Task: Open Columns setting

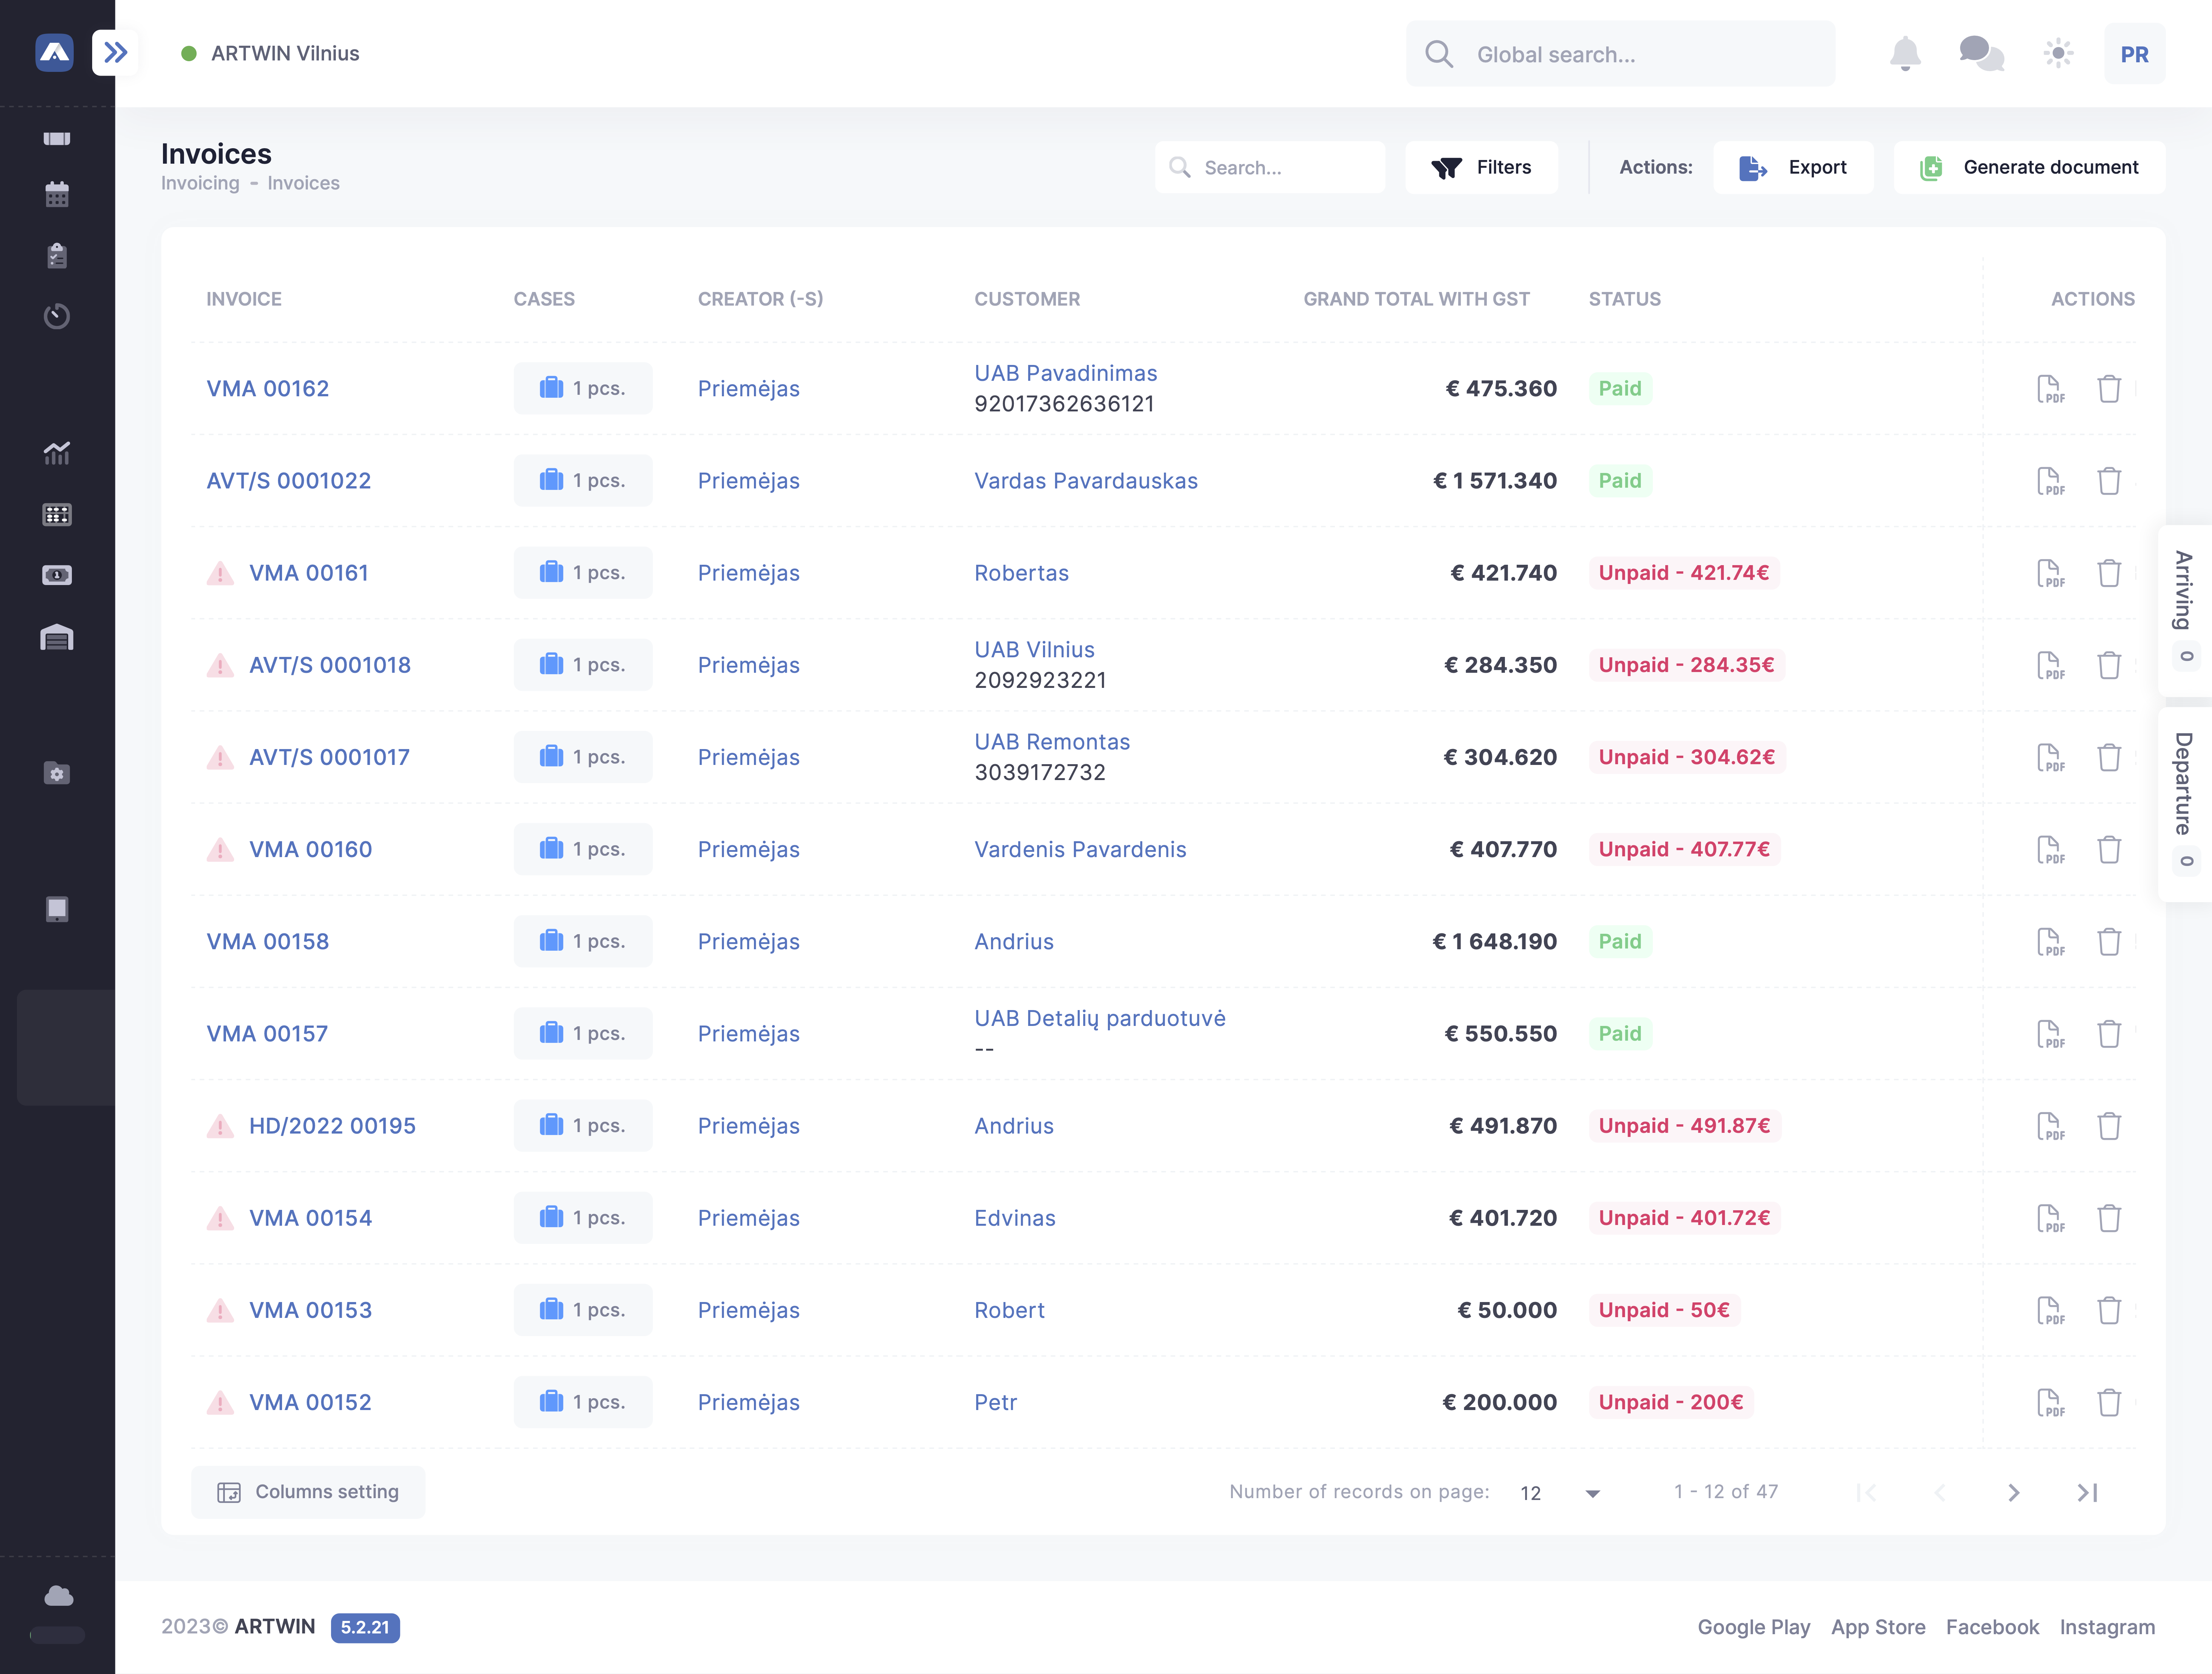Action: coord(308,1492)
